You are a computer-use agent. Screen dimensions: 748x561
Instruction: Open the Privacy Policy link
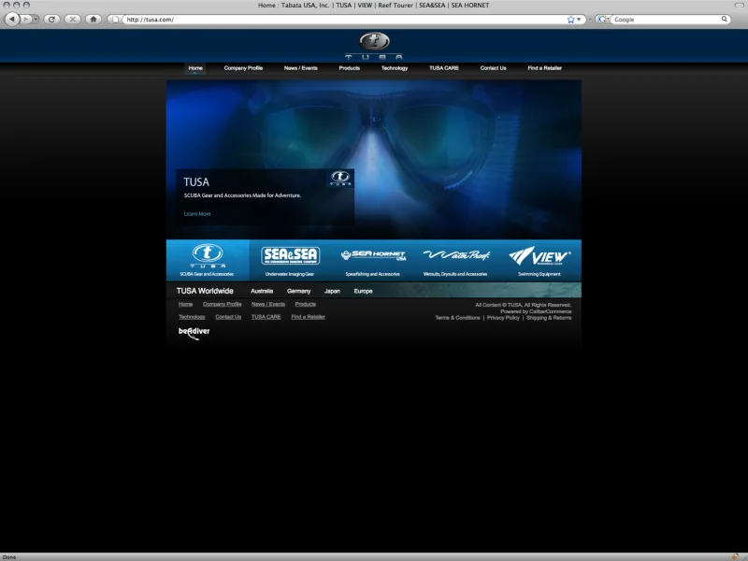(503, 318)
